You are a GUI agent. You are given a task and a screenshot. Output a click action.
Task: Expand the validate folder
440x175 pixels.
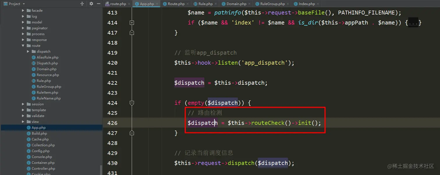coord(23,116)
